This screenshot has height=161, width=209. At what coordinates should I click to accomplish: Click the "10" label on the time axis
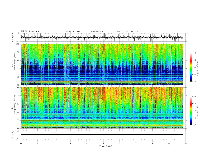coord(186,143)
